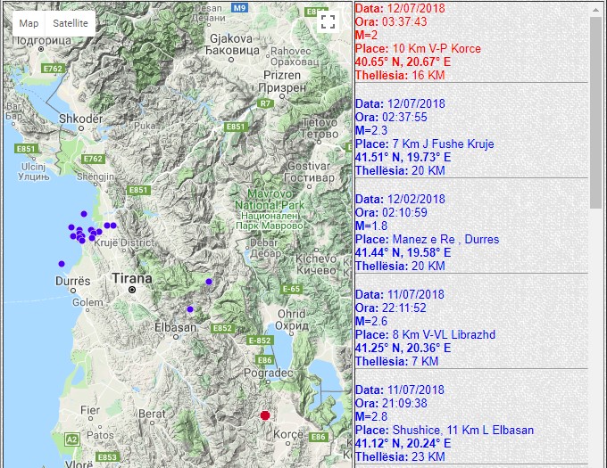Click the E852 road badge near Elbasan
This screenshot has width=607, height=468.
222,328
